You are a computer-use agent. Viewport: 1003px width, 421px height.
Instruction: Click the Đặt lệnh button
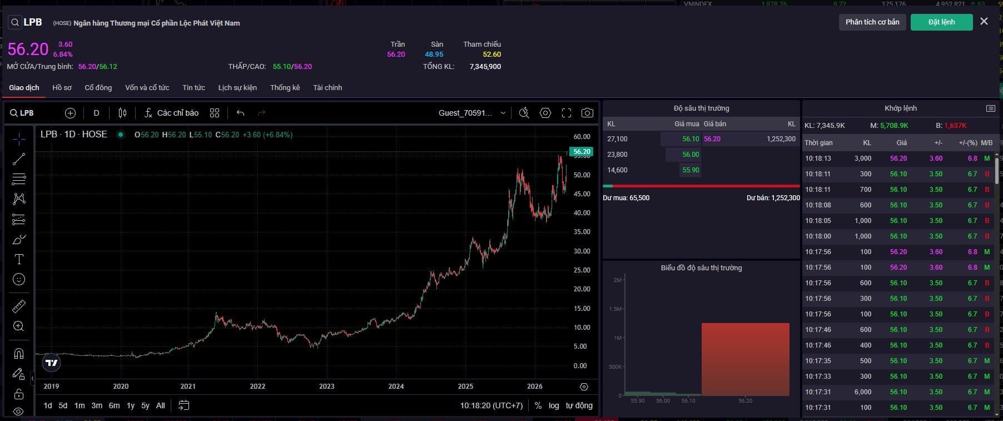(942, 22)
